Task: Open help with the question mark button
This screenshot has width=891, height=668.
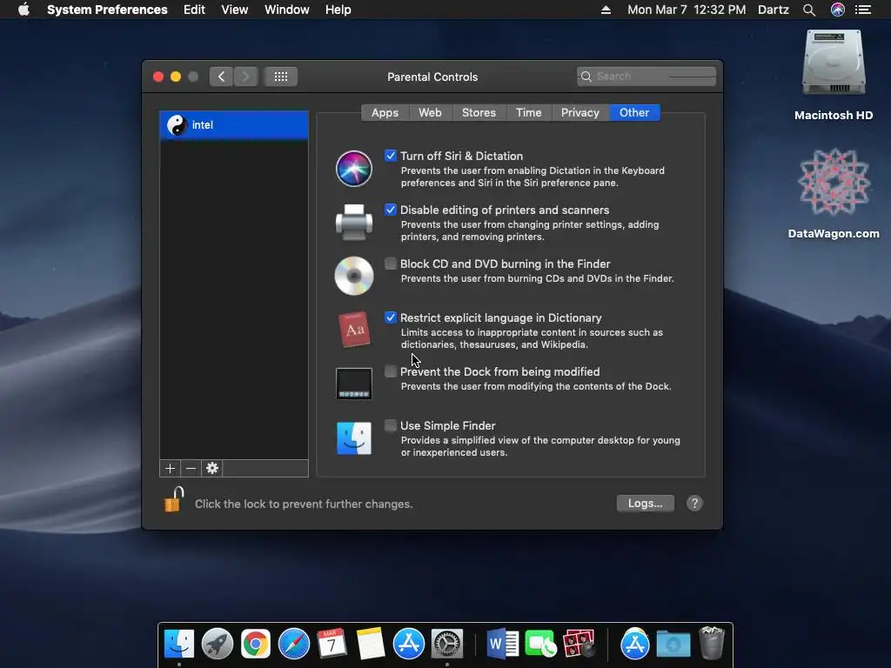Action: (x=694, y=504)
